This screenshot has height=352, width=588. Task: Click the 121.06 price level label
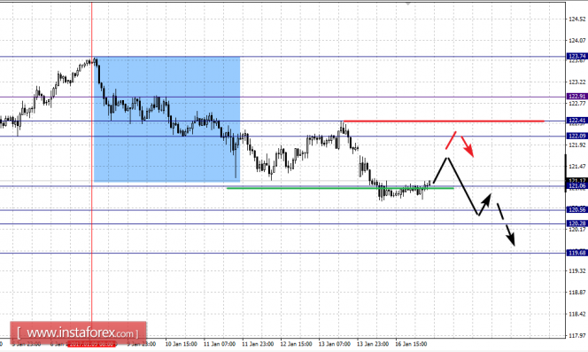tap(576, 186)
